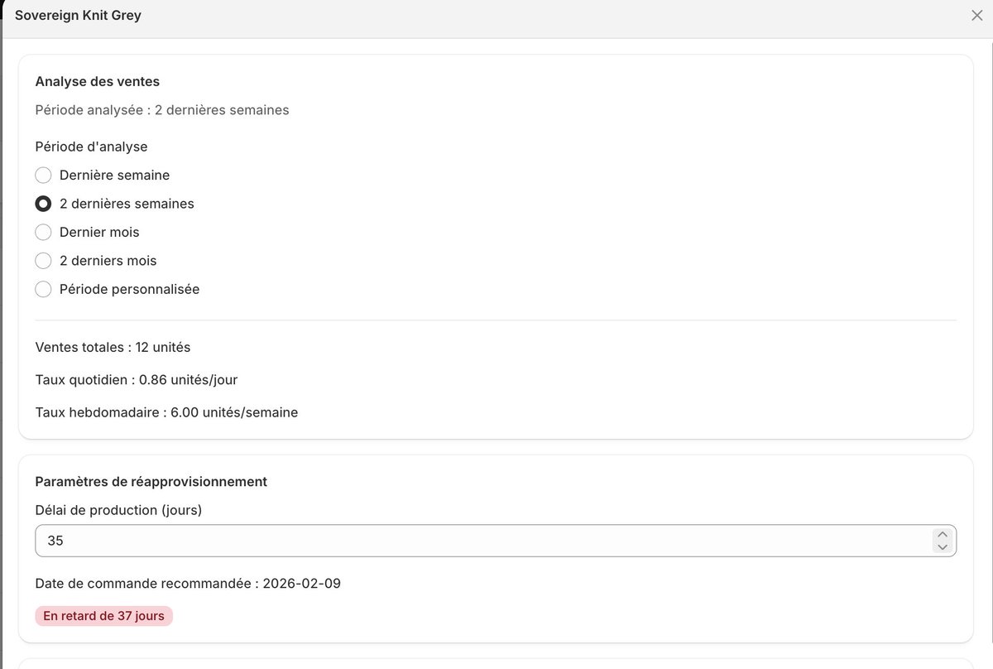Choose the Dernier mois analysis period
Screen dimensions: 993x669
tap(44, 233)
